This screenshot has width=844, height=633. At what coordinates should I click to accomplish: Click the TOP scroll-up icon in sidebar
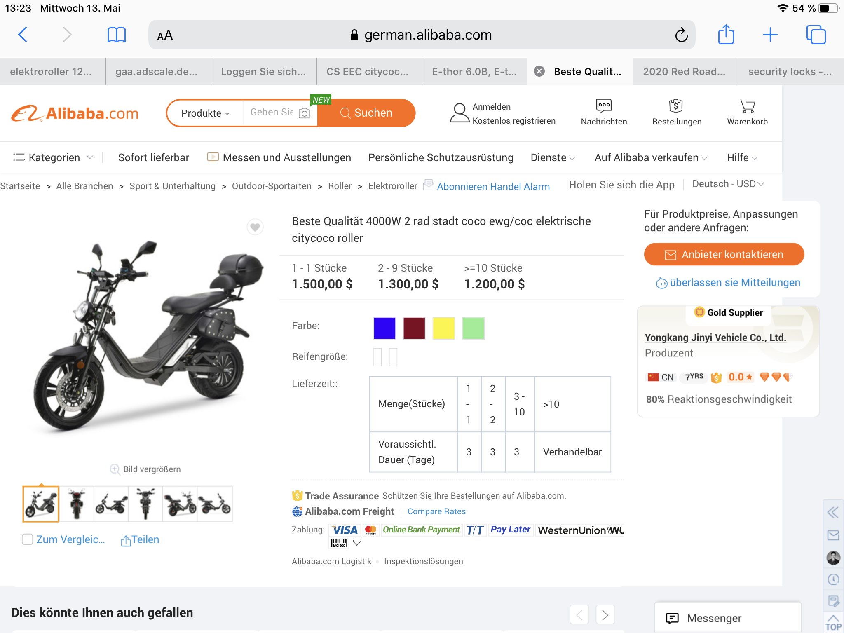(833, 623)
